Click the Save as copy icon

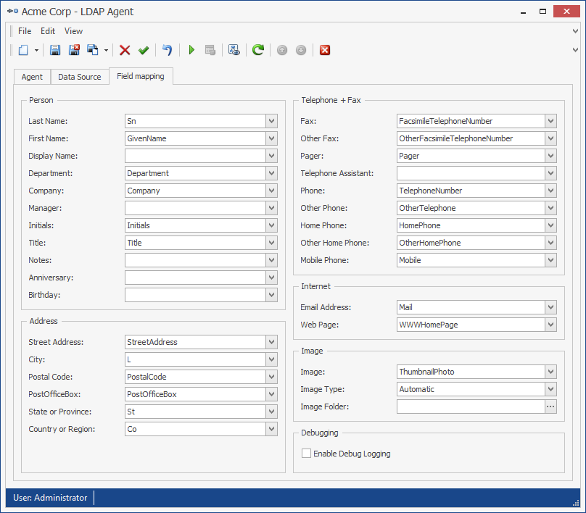pyautogui.click(x=93, y=50)
